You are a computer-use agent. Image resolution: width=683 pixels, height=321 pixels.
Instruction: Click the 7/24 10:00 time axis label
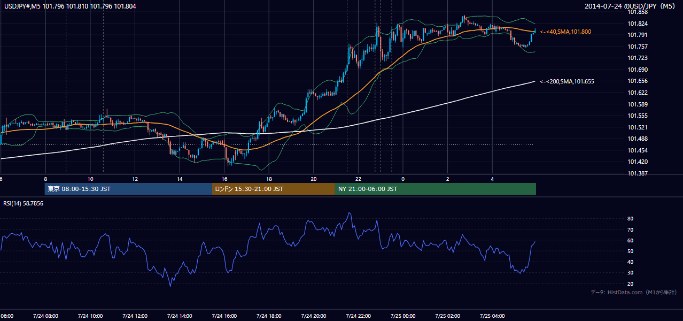pyautogui.click(x=90, y=316)
